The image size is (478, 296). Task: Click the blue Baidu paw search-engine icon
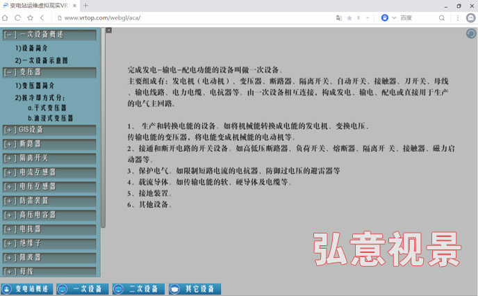385,17
